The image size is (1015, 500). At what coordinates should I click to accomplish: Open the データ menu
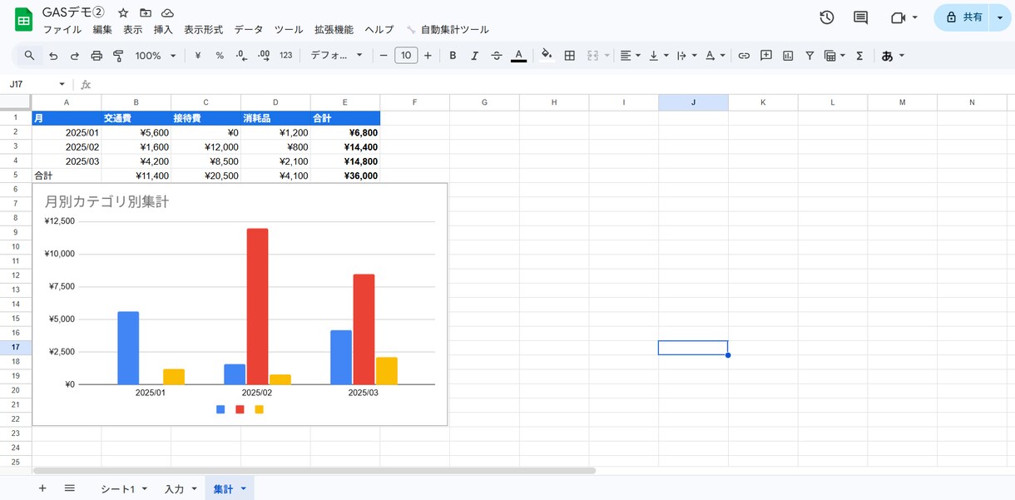coord(249,30)
